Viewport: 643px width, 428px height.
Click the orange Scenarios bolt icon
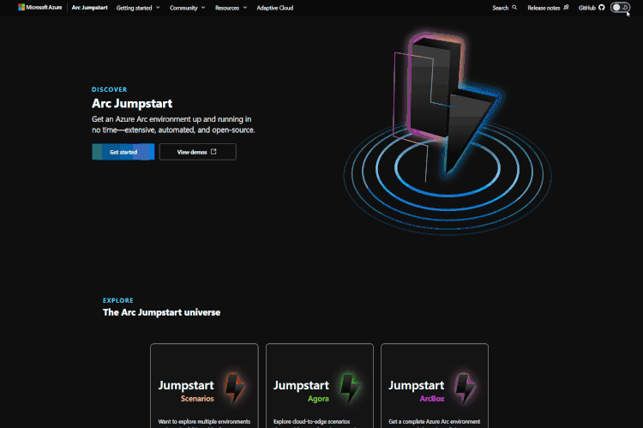(x=234, y=388)
